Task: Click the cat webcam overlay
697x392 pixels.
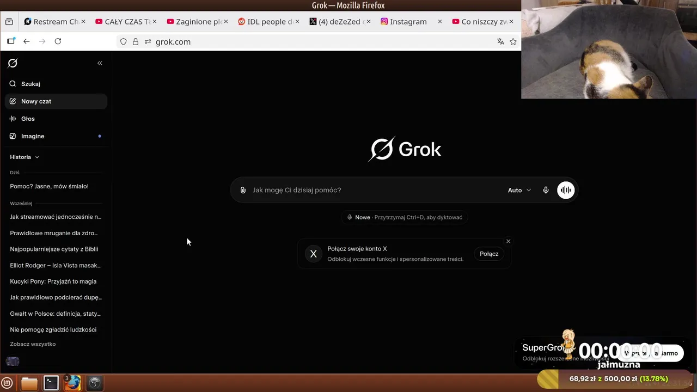Action: click(x=609, y=49)
